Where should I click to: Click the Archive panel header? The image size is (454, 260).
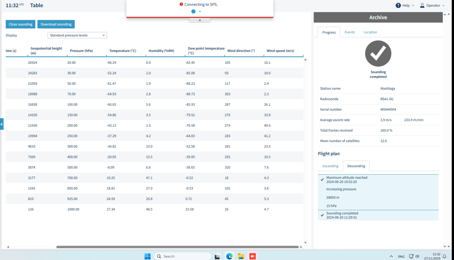[x=378, y=18]
